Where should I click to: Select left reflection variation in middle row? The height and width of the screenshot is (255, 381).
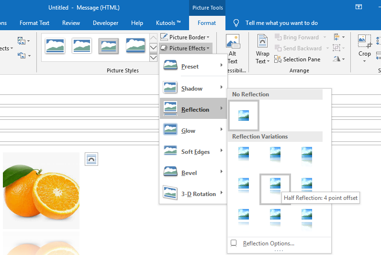click(244, 186)
